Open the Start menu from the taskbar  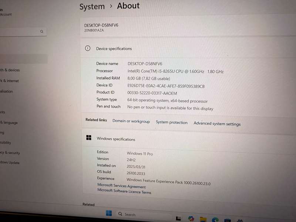(x=109, y=213)
